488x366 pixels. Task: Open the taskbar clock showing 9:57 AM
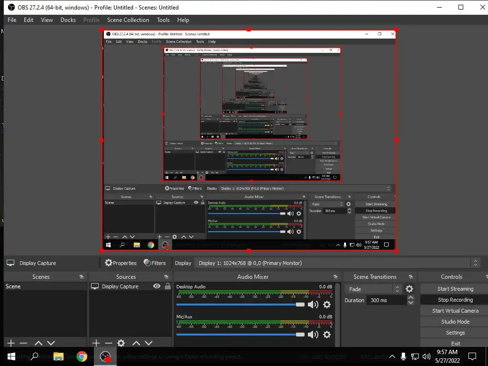447,356
